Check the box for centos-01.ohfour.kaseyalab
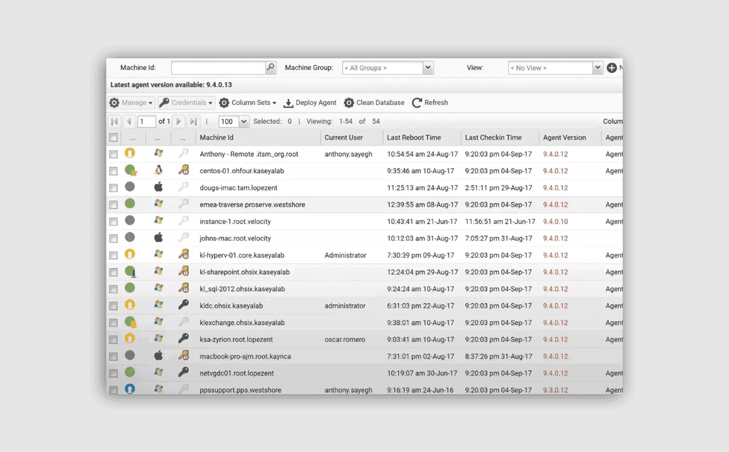This screenshot has width=729, height=452. pyautogui.click(x=113, y=172)
